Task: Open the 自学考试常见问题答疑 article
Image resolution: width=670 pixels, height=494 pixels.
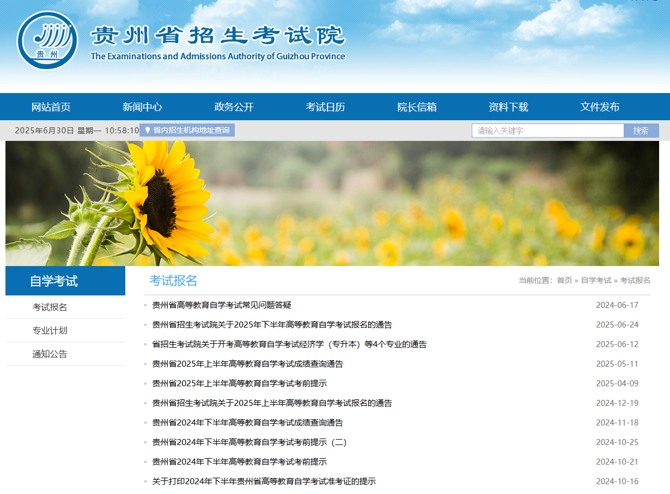Action: (x=222, y=305)
